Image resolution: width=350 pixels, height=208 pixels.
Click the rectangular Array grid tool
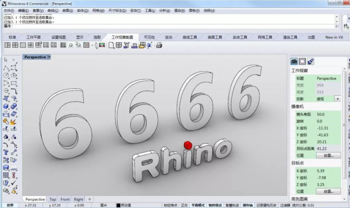coord(6,175)
